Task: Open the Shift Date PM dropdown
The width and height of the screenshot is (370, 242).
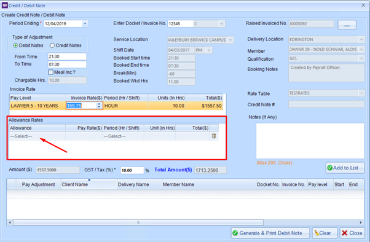Action: (x=209, y=50)
